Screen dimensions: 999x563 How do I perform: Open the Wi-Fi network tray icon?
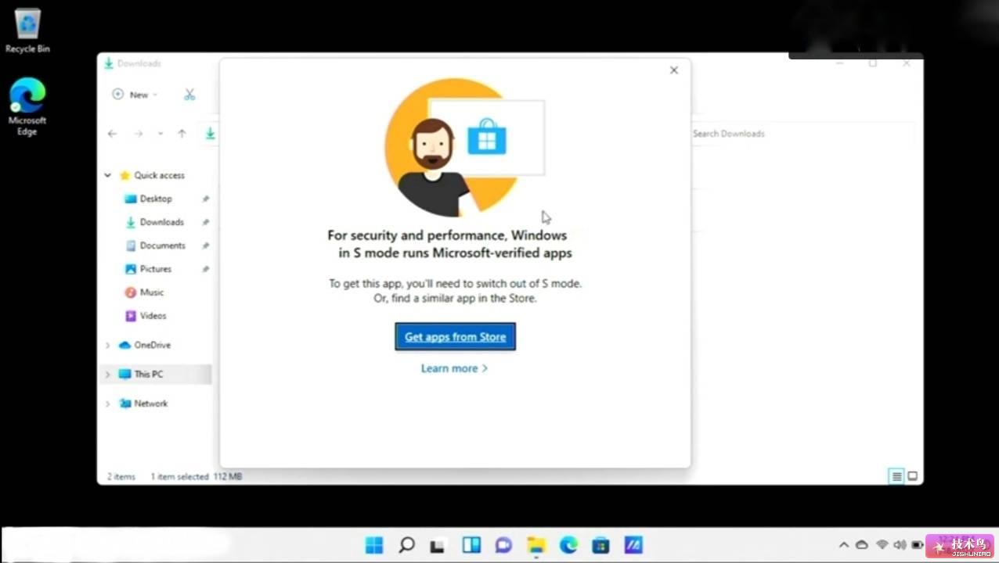coord(882,545)
